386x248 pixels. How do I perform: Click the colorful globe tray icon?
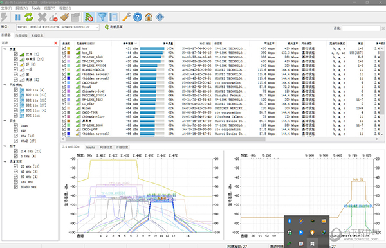[x=324, y=232]
